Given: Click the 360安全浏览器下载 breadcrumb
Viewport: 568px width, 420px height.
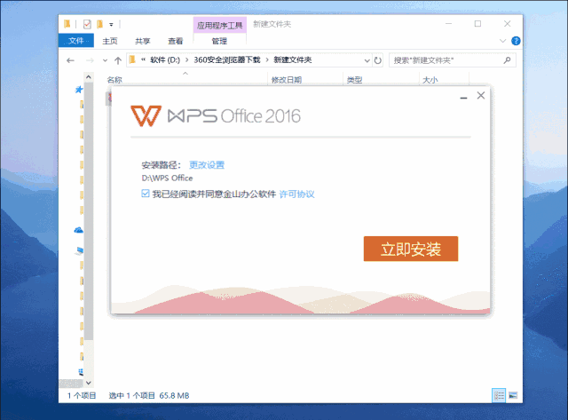Looking at the screenshot, I should click(227, 60).
